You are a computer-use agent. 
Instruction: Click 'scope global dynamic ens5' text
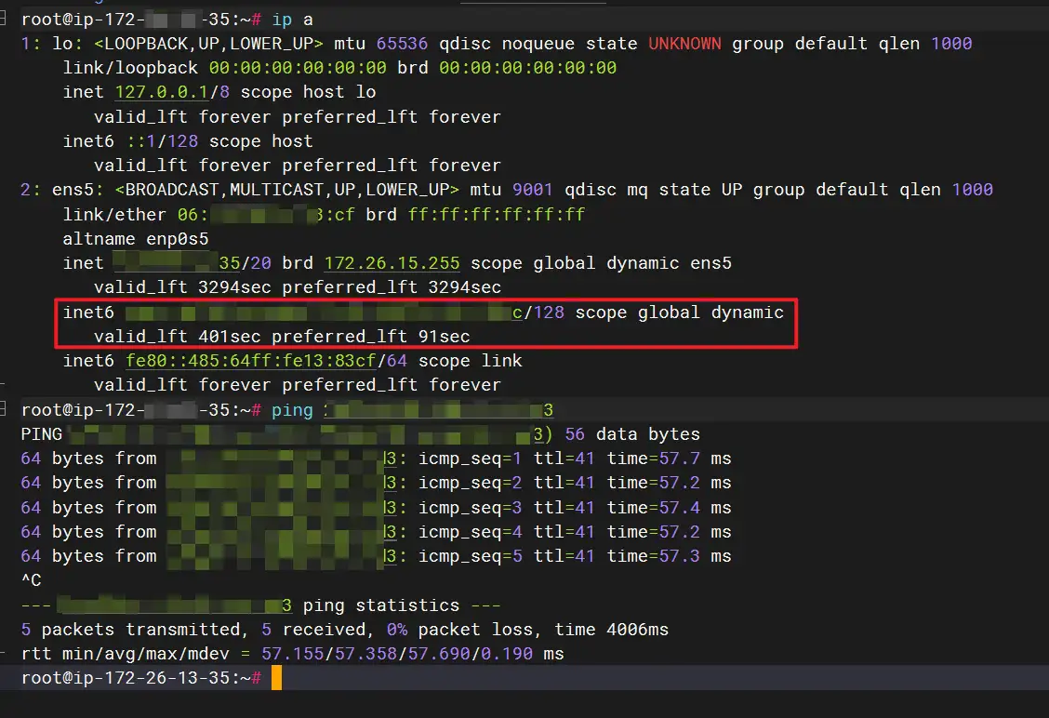(x=601, y=263)
